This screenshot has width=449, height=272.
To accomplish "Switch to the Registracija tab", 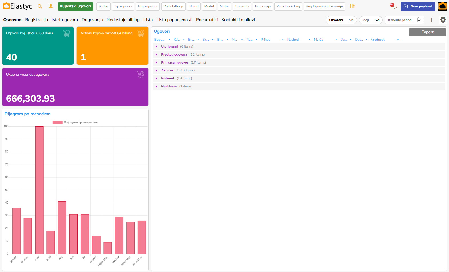I will click(x=36, y=20).
